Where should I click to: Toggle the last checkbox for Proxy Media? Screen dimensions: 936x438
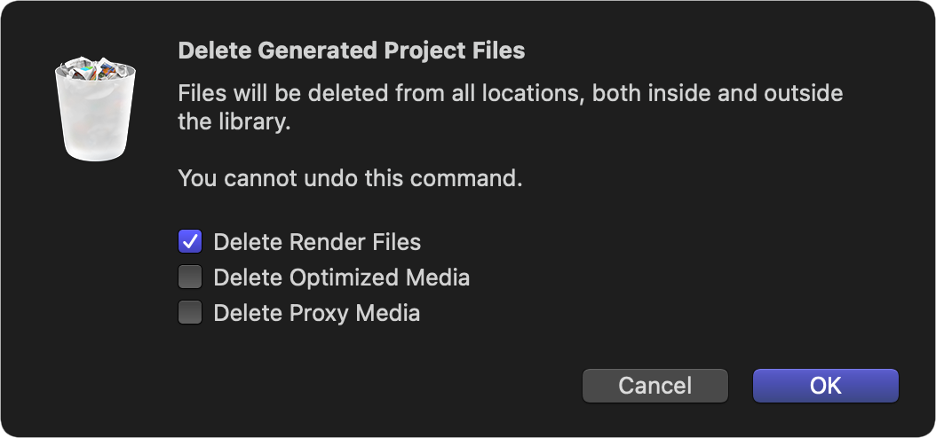190,312
